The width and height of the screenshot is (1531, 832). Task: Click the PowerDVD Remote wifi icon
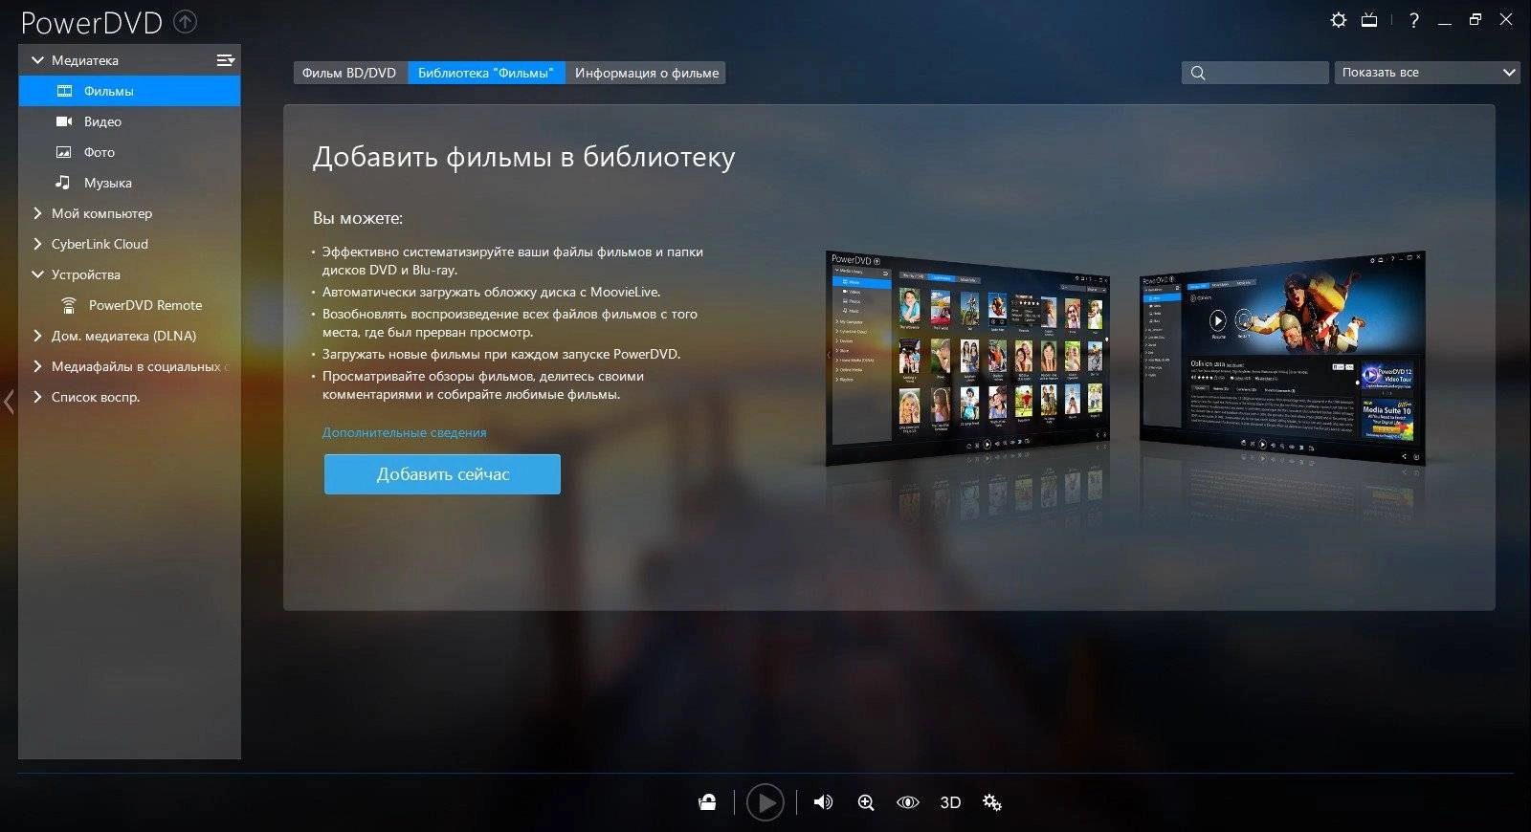click(x=69, y=305)
